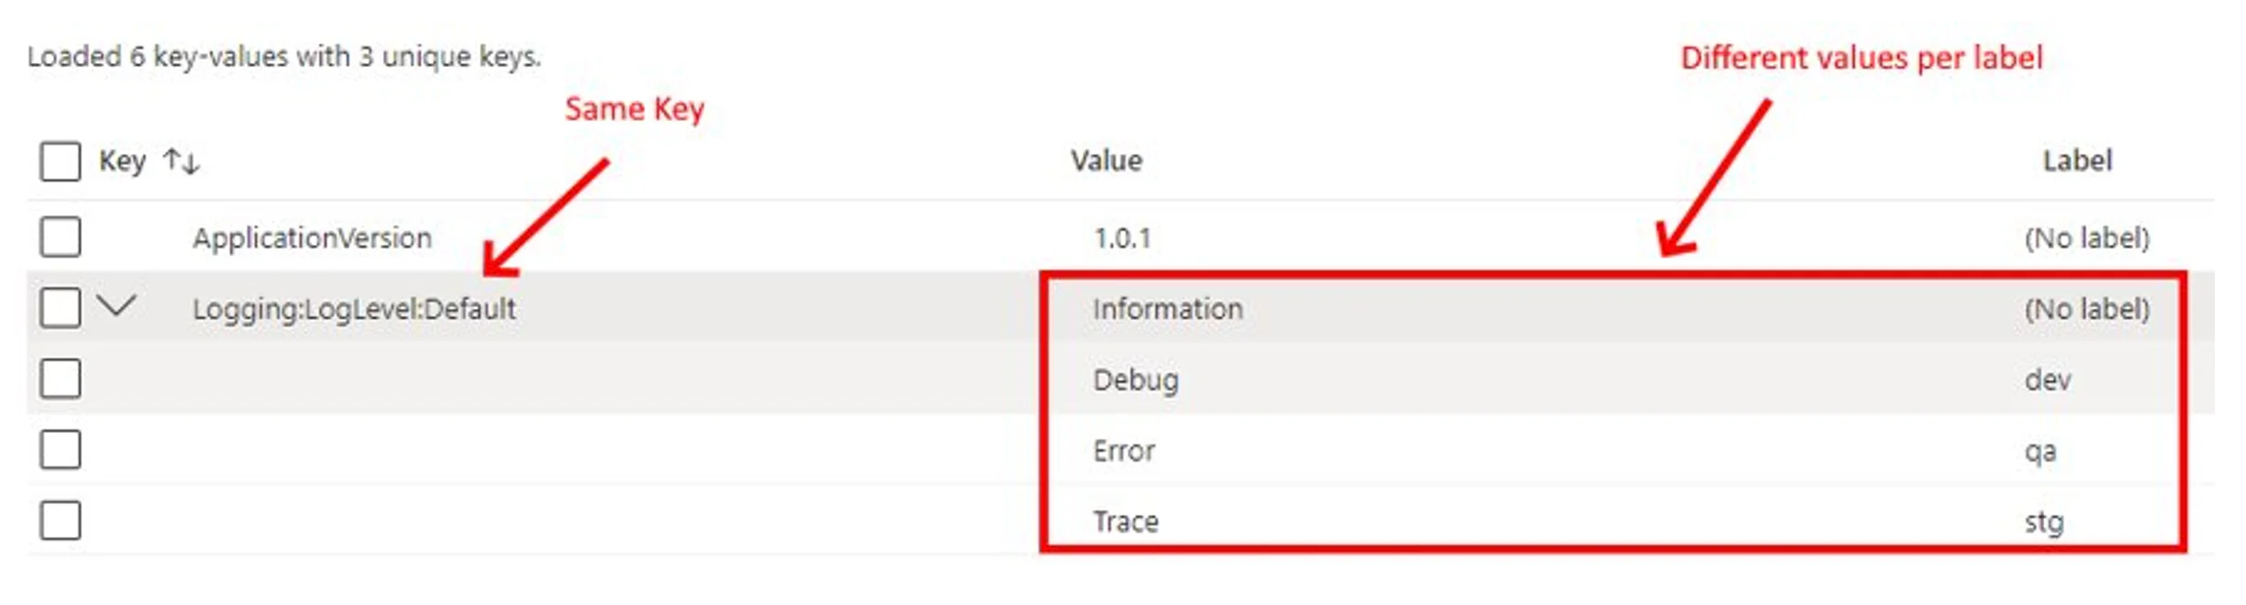Check the Logging:LogLevel:Default row checkbox
Image resolution: width=2246 pixels, height=605 pixels.
point(61,308)
